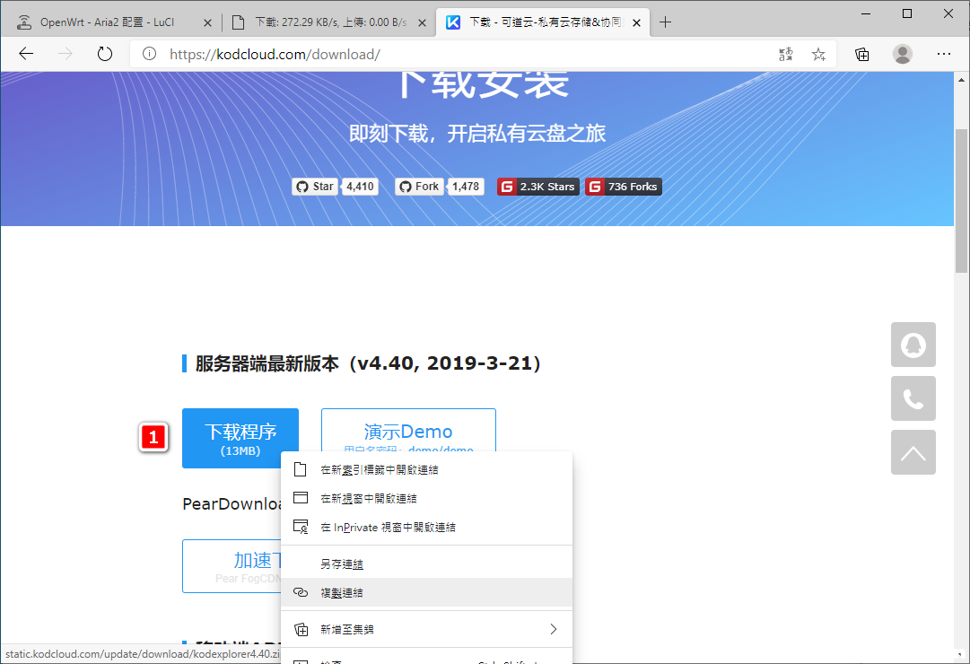Choose open link in InPrivate window
This screenshot has width=970, height=664.
pos(427,528)
